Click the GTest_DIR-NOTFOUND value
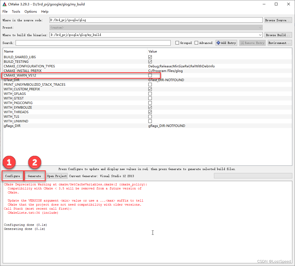Viewport: 295px width, 266px height. [x=166, y=80]
